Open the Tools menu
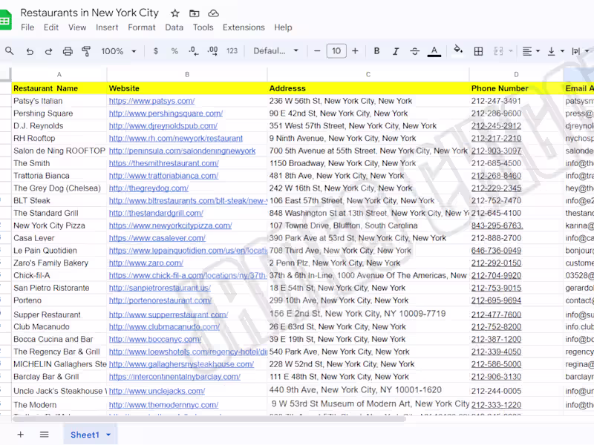This screenshot has width=594, height=445. (x=203, y=27)
